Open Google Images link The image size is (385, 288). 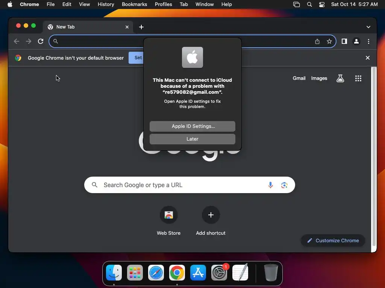pos(319,78)
